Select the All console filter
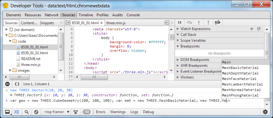The image size is (273, 118). pyautogui.click(x=87, y=112)
